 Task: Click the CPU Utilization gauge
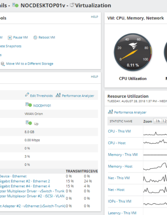(133, 52)
